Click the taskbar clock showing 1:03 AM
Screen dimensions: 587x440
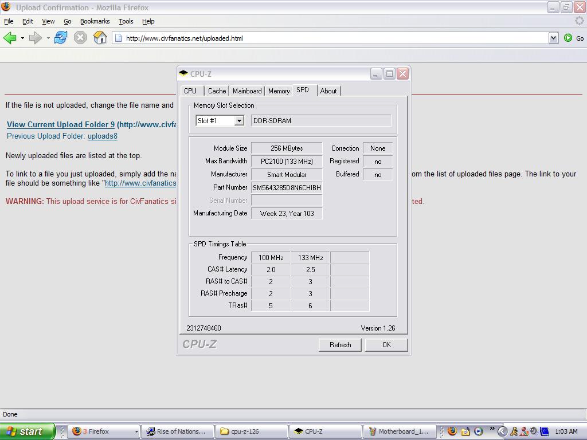tap(566, 431)
